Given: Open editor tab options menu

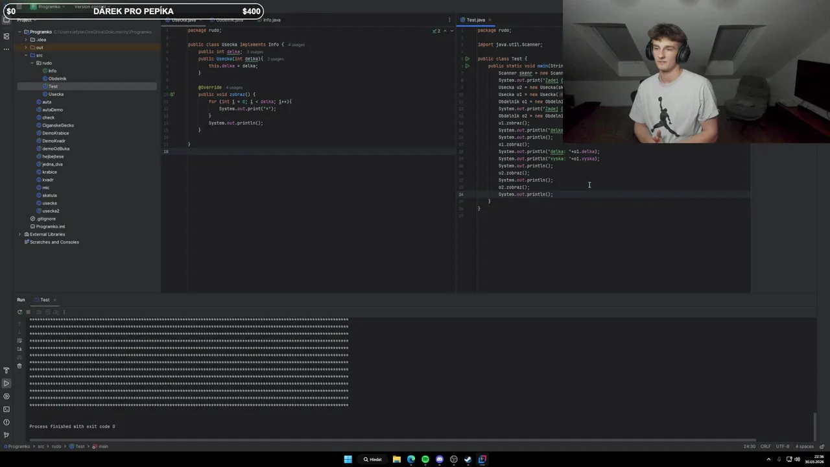Looking at the screenshot, I should coord(449,20).
